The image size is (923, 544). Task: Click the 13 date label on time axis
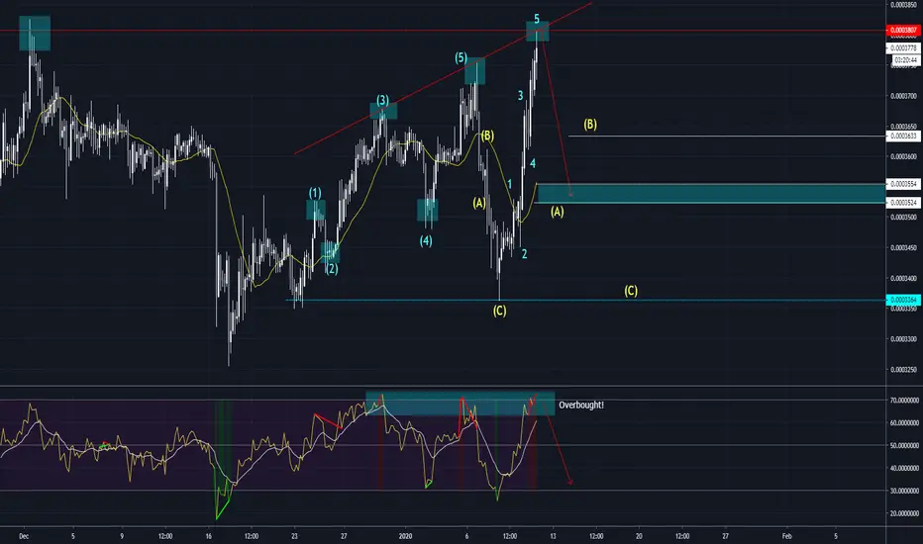[553, 536]
